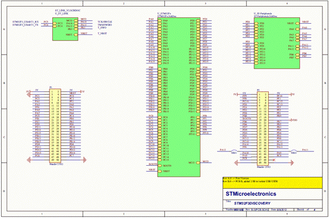
Task: Click the T_NRST net label near U_ST_LINK
Action: [102, 33]
